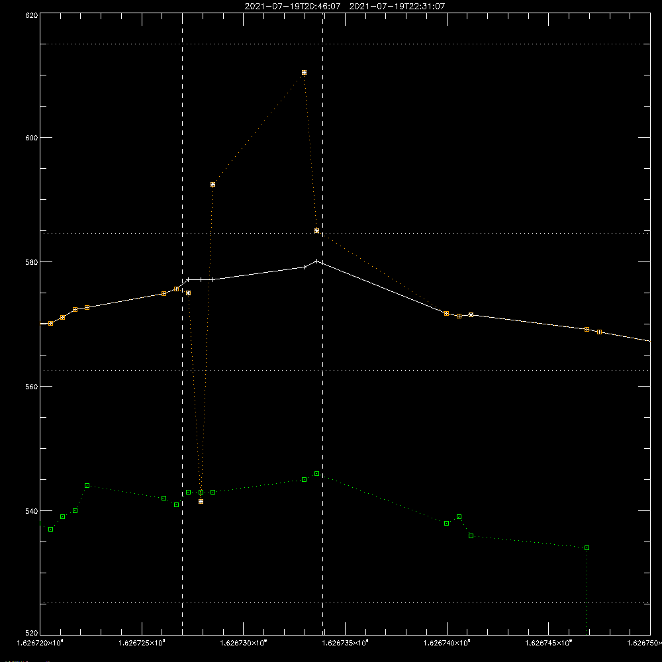Click the x-axis label 1.626730×10⁹
Screen dimensions: 662x662
(x=244, y=643)
